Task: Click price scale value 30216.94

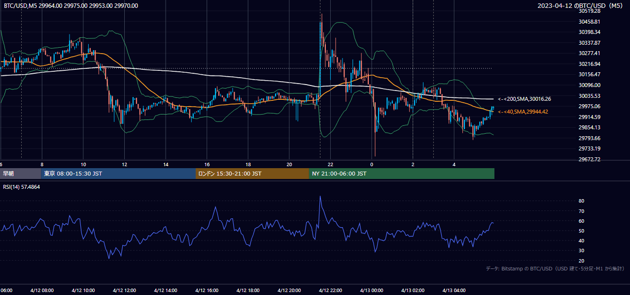Action: click(x=589, y=64)
